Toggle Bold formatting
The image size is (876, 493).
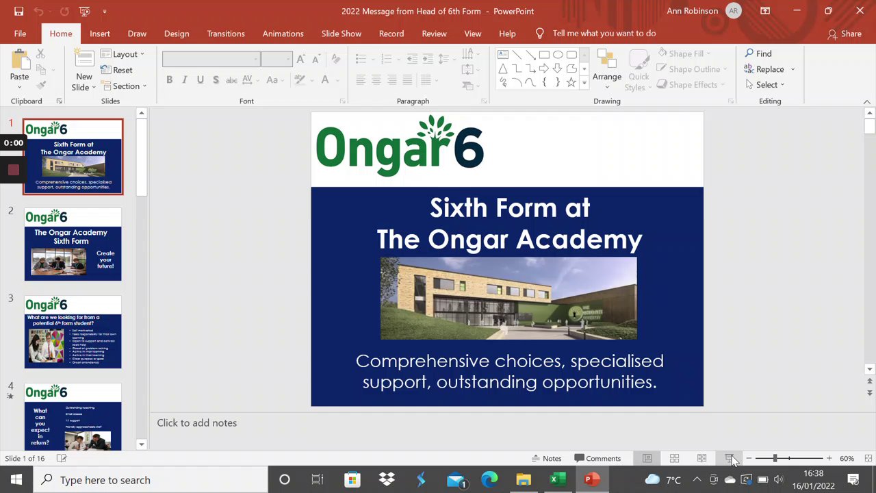click(169, 79)
